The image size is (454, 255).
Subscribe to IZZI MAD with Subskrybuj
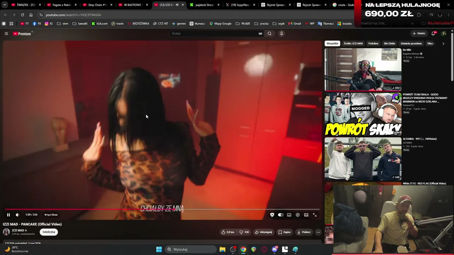click(49, 232)
